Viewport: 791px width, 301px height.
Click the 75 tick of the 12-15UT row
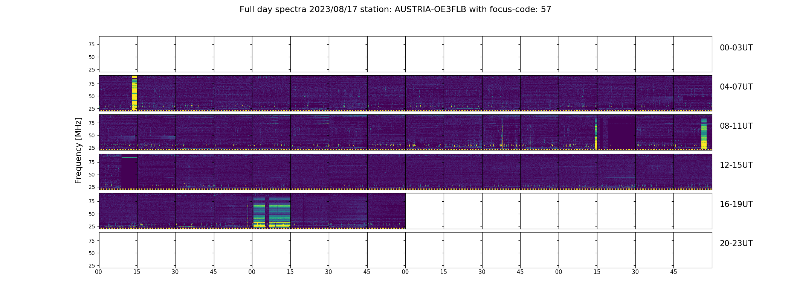(x=92, y=162)
